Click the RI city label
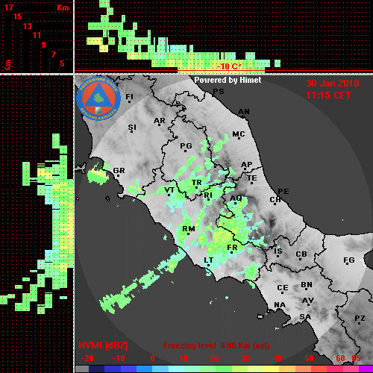373x373 pixels. [x=208, y=195]
